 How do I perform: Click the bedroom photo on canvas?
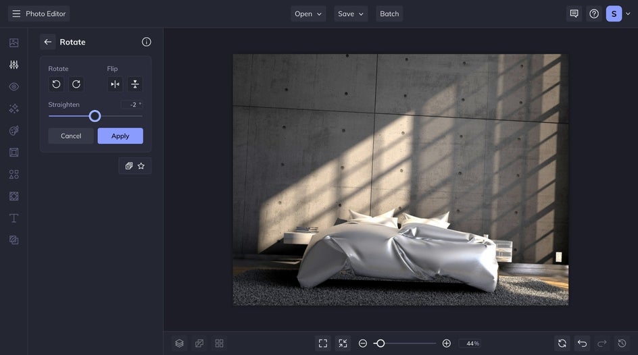click(x=400, y=180)
